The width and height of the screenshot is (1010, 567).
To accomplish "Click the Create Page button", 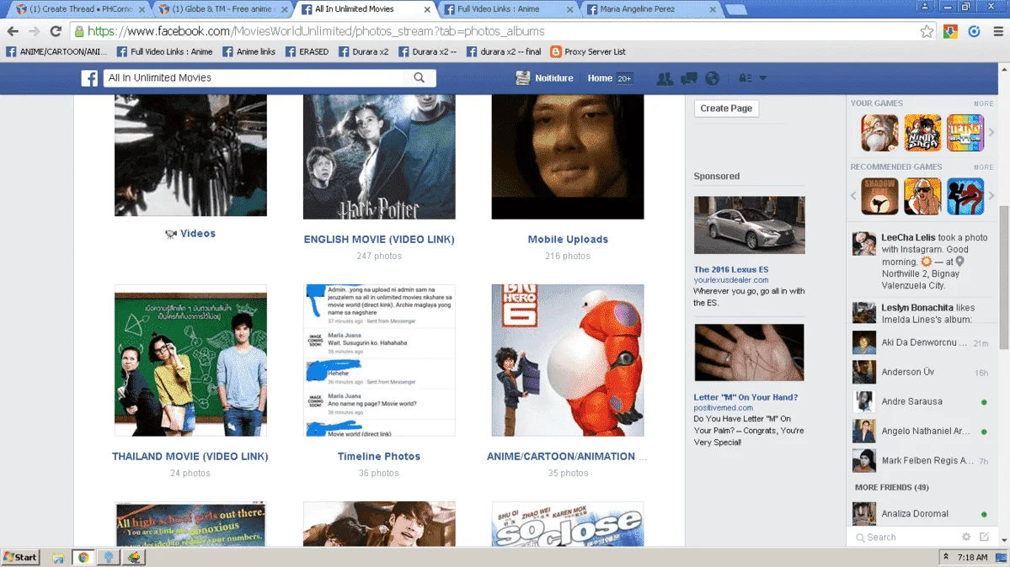I will click(727, 109).
